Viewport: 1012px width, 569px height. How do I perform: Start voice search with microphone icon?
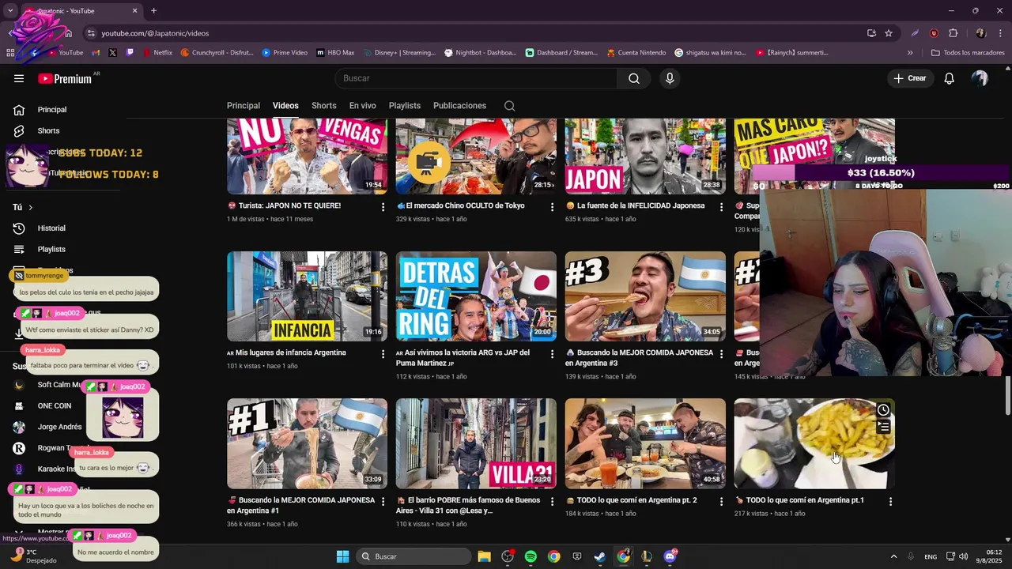(x=670, y=78)
